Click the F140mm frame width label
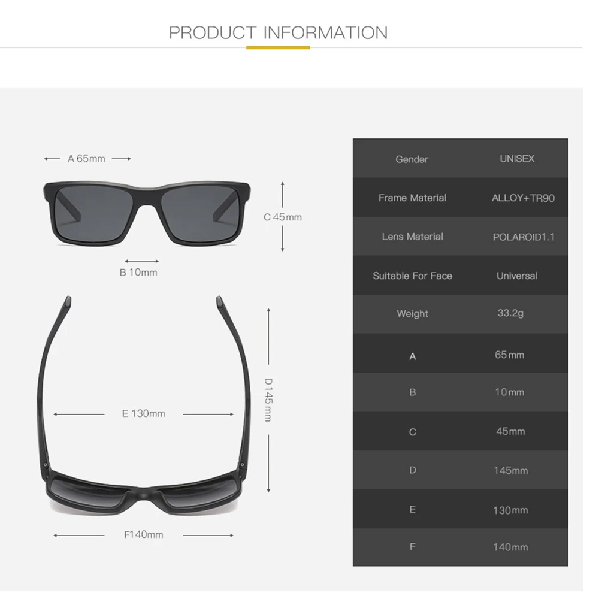The width and height of the screenshot is (599, 599). pyautogui.click(x=144, y=534)
